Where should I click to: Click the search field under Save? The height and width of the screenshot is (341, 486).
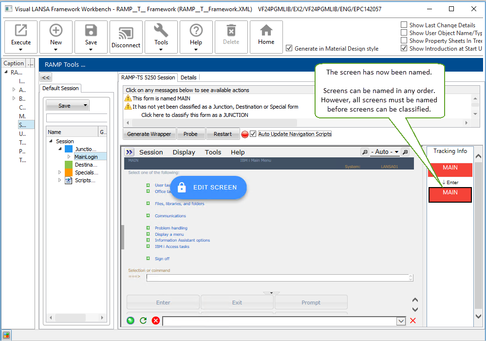(x=77, y=118)
